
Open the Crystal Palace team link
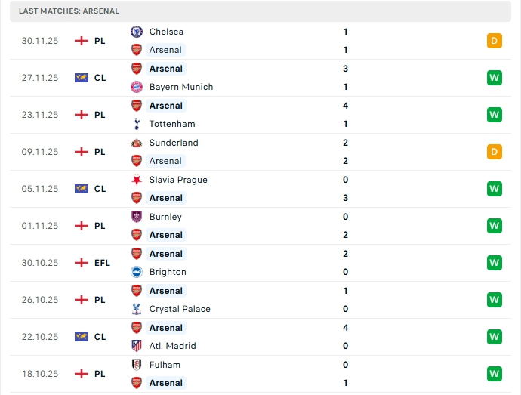(180, 309)
